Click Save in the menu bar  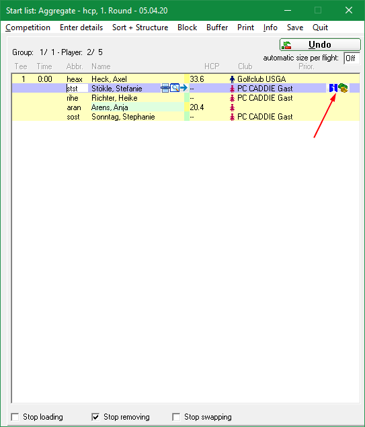pyautogui.click(x=295, y=28)
